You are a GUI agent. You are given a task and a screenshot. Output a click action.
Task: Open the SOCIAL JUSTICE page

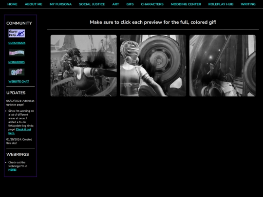(92, 4)
